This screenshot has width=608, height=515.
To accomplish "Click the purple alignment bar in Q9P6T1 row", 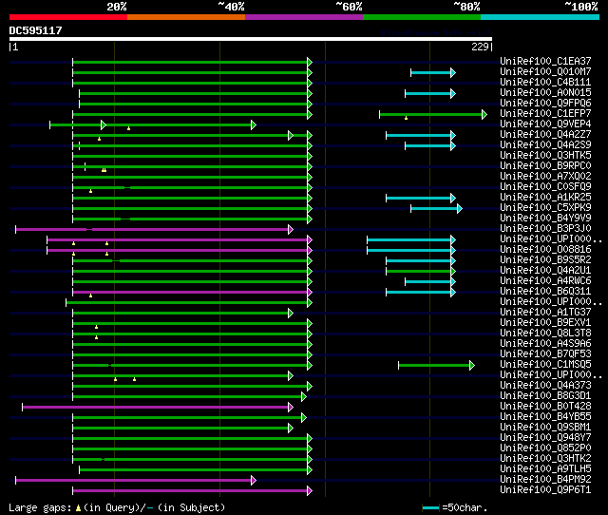I will click(192, 491).
